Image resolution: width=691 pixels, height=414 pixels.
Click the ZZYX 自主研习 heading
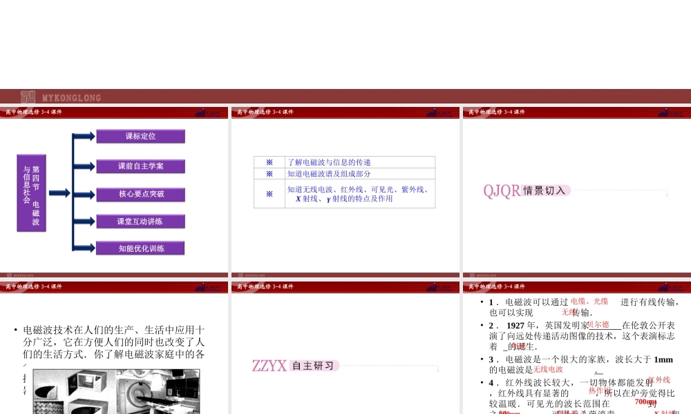tap(295, 366)
